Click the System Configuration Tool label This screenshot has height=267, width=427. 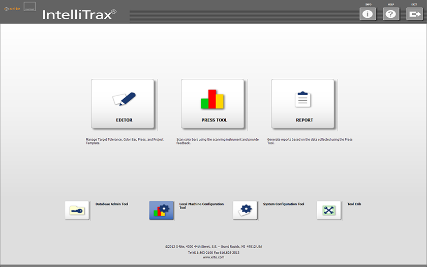click(x=284, y=204)
